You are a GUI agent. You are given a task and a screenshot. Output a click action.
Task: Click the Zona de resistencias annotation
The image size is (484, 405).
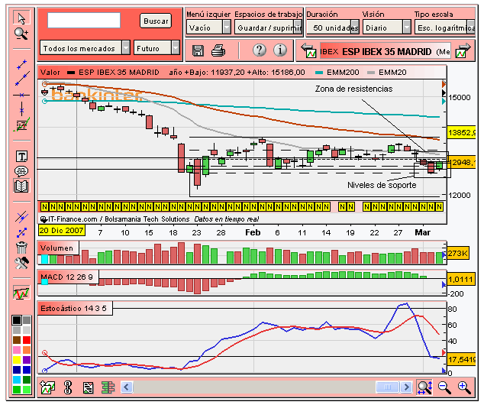click(x=353, y=89)
